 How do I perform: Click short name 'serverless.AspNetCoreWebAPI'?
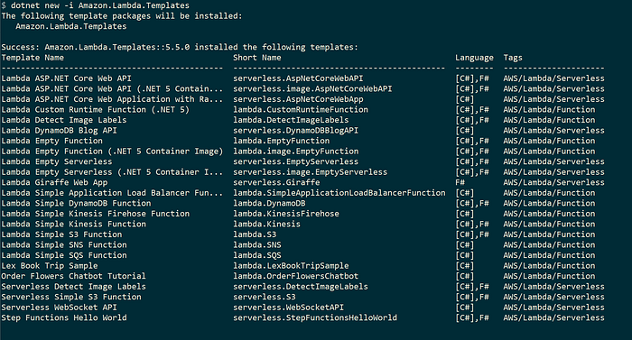point(298,78)
